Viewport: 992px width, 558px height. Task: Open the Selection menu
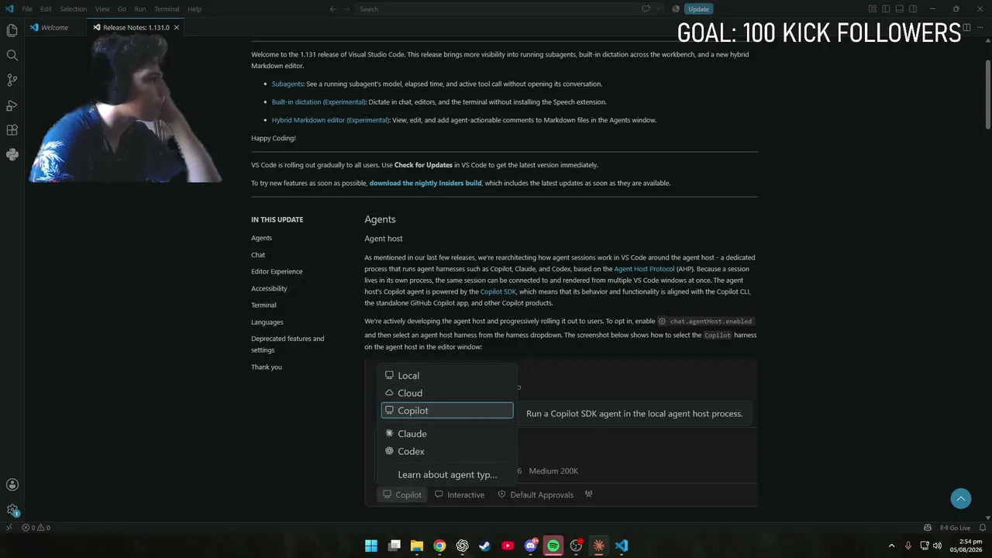(x=74, y=9)
